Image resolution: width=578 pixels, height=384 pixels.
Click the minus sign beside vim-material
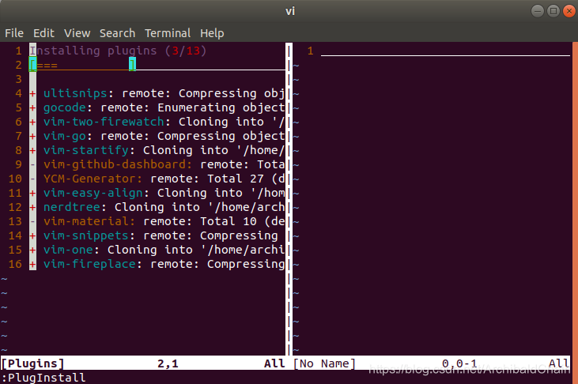click(32, 222)
